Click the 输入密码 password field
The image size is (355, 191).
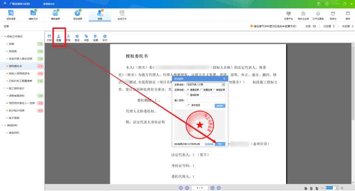[206, 100]
